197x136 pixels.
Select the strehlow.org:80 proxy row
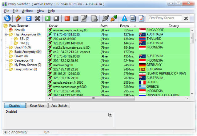point(119,65)
